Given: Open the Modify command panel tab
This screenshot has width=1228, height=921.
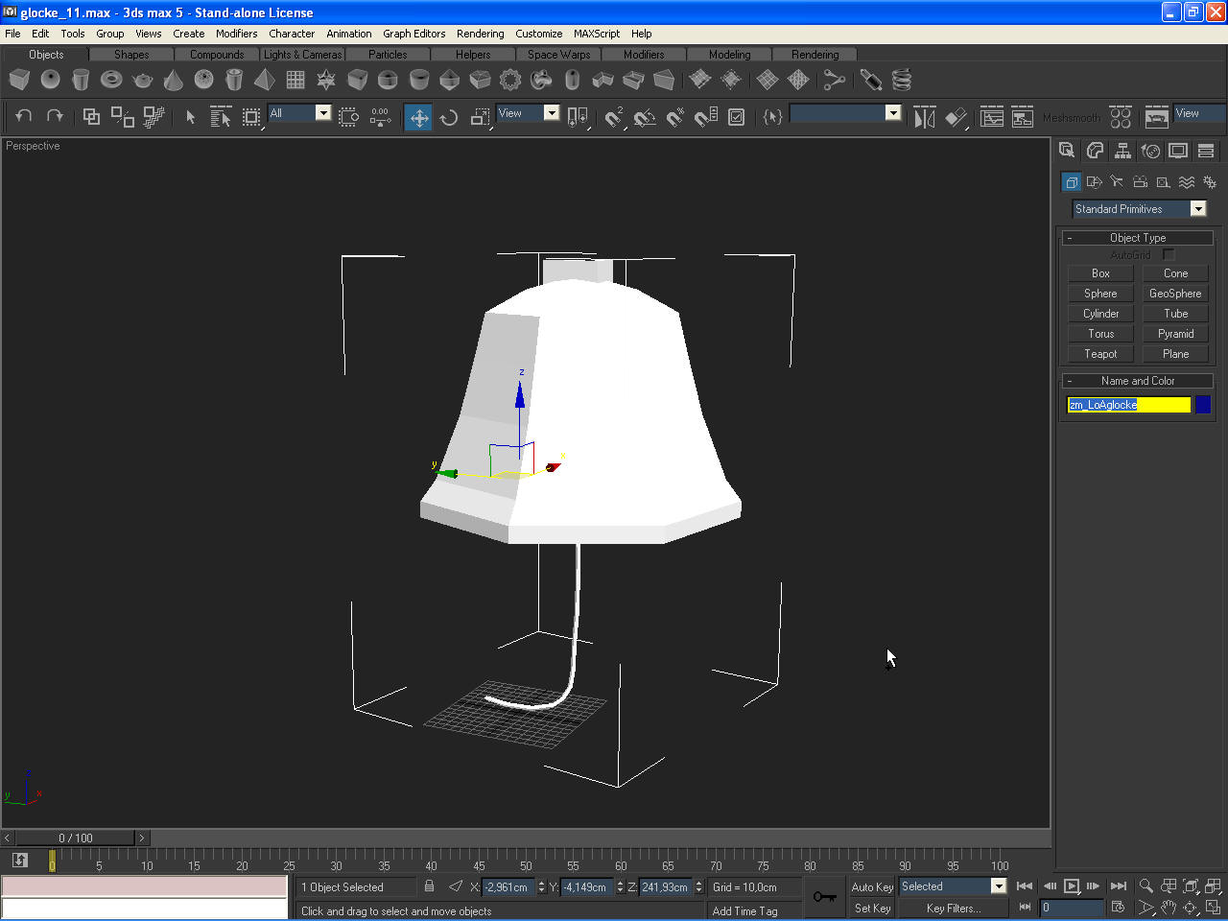Looking at the screenshot, I should (1095, 151).
